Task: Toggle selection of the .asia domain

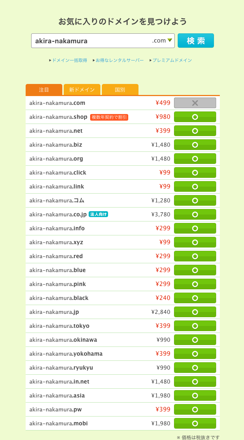Action: click(195, 396)
